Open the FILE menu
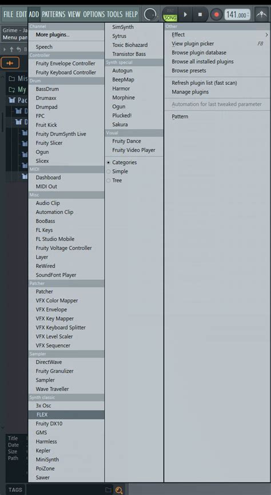 tap(9, 14)
